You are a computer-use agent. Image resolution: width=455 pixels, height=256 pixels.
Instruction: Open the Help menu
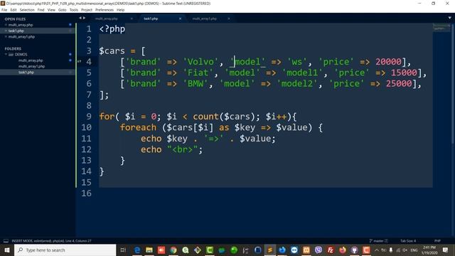[120, 10]
